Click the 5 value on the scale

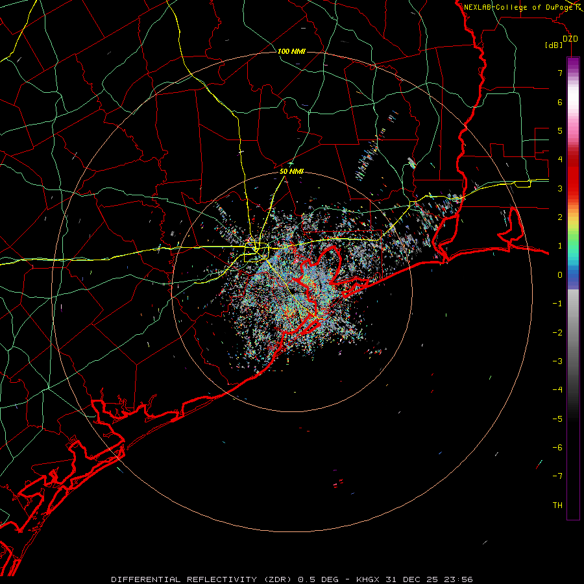tap(560, 130)
